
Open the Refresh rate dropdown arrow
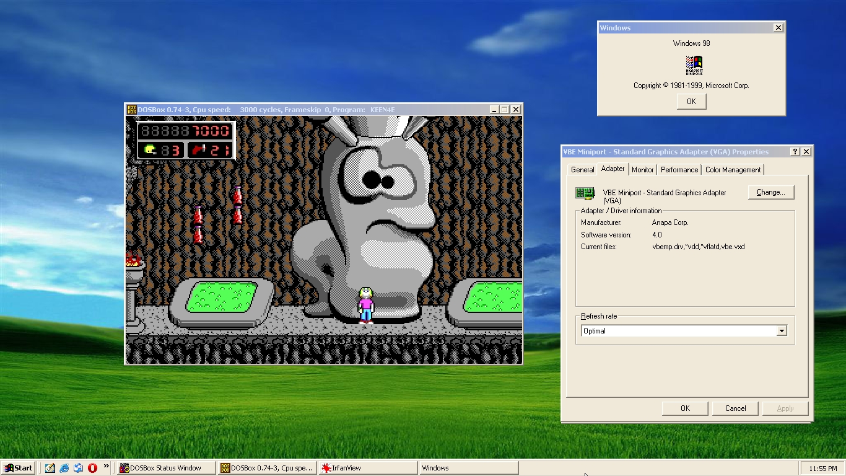tap(782, 331)
